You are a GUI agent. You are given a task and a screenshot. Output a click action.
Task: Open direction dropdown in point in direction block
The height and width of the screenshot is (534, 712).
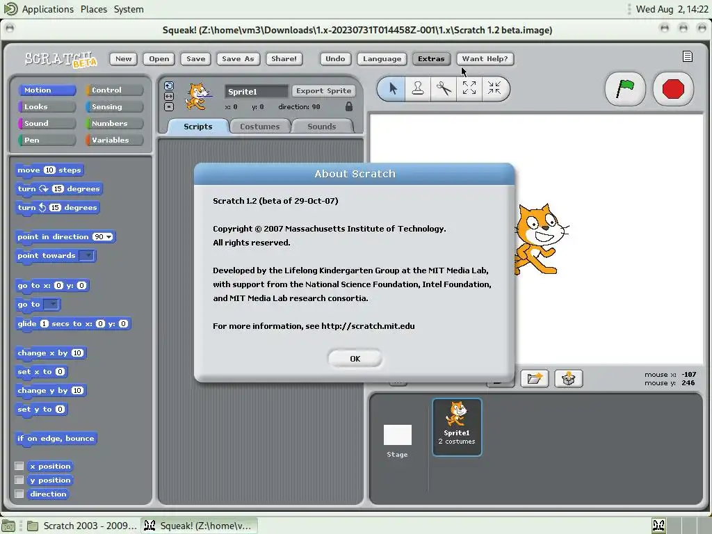coord(109,237)
